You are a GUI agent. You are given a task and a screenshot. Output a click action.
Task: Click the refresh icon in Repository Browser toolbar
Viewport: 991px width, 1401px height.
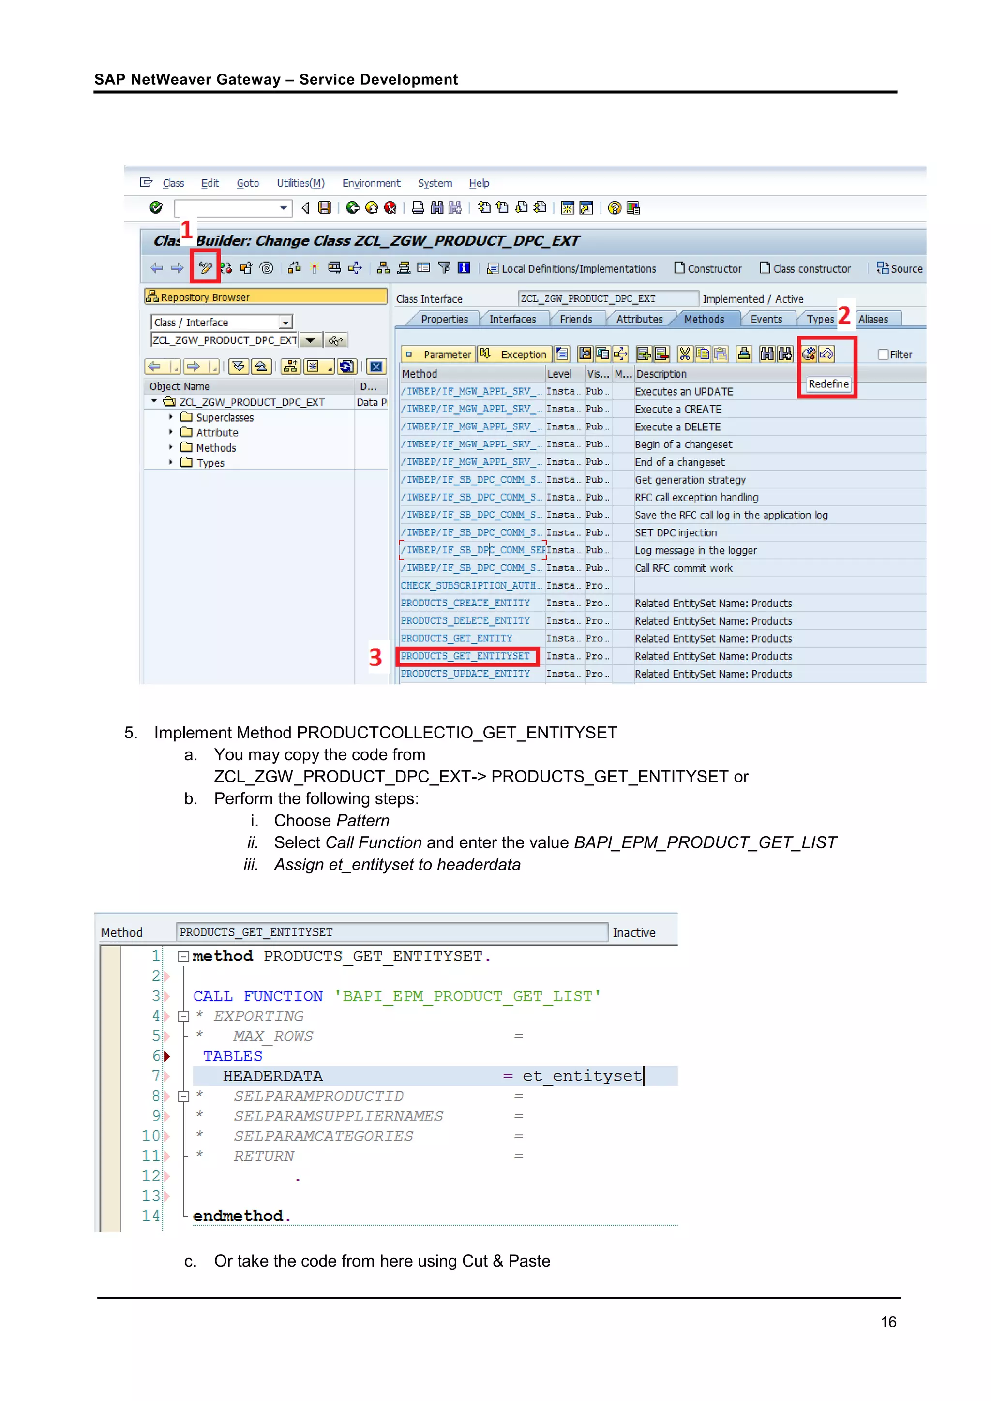click(347, 367)
